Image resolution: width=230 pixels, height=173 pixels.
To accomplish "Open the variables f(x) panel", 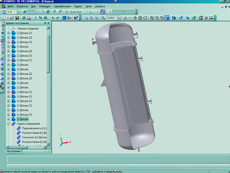I will 69,18.
